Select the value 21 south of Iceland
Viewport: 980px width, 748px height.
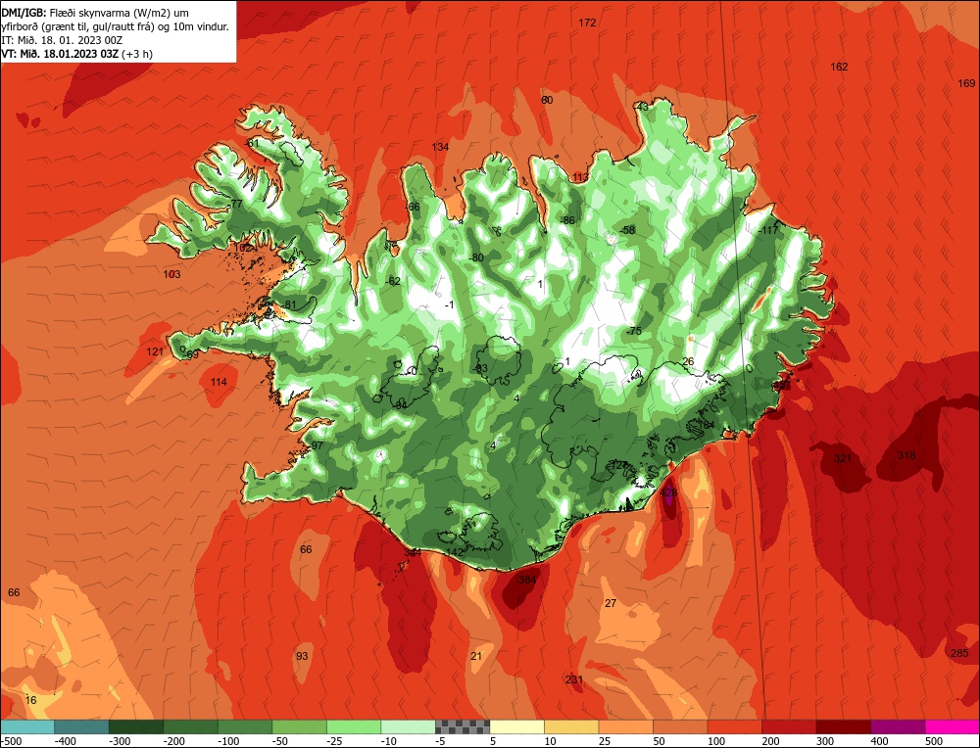(476, 656)
